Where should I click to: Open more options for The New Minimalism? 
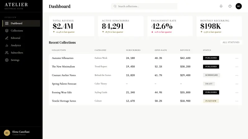pyautogui.click(x=237, y=67)
